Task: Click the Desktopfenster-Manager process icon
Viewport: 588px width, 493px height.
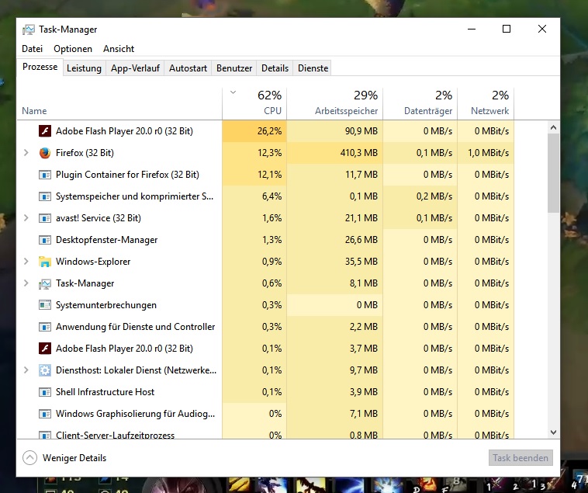Action: pyautogui.click(x=45, y=240)
